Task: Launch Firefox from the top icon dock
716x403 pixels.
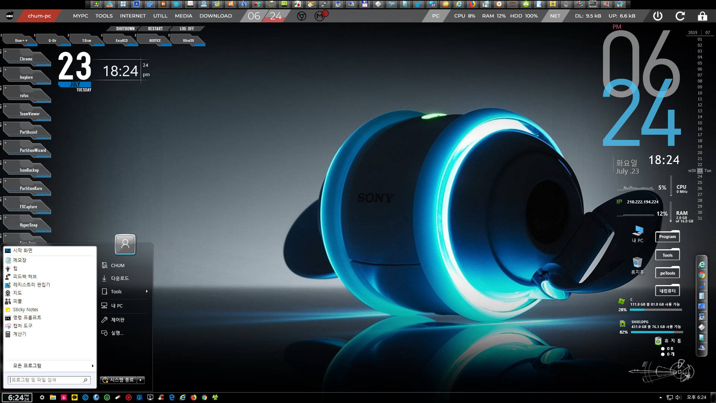Action: [x=472, y=4]
